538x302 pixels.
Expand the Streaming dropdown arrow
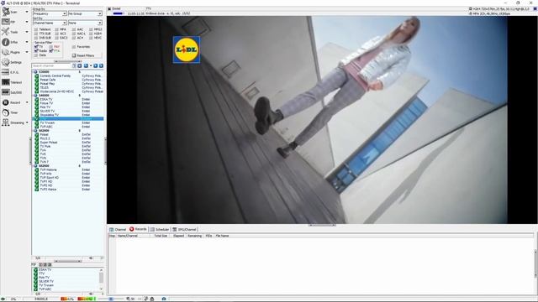click(27, 122)
